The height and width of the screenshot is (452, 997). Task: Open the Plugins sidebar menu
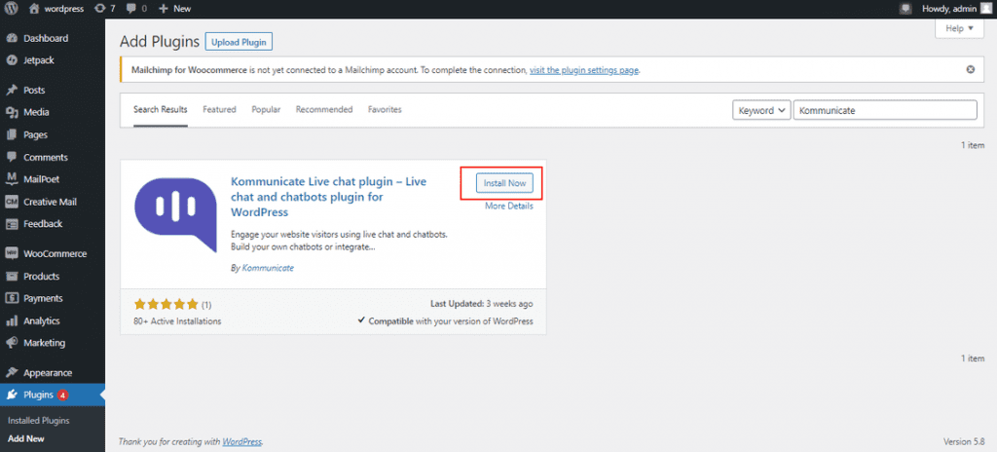[53, 395]
